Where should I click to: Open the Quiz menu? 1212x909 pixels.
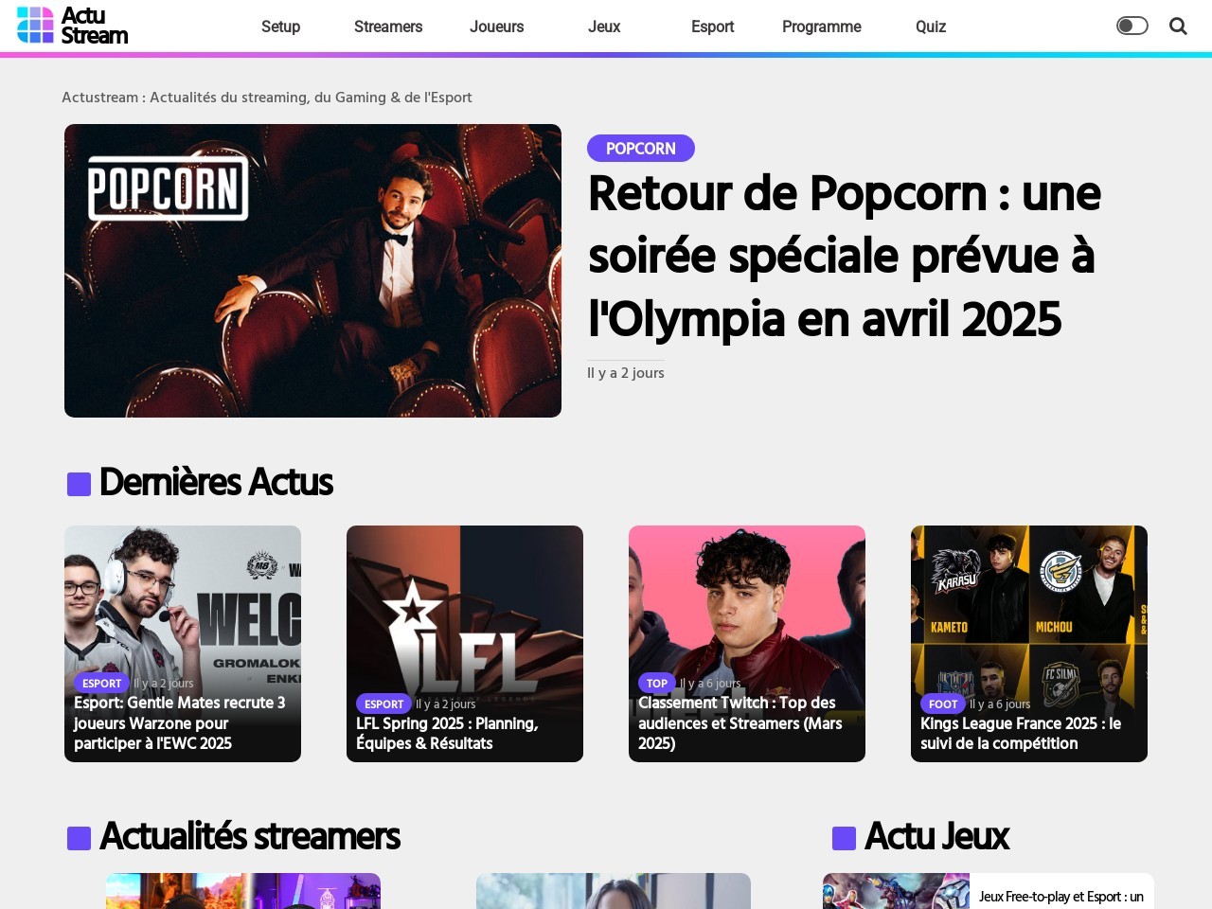point(930,27)
